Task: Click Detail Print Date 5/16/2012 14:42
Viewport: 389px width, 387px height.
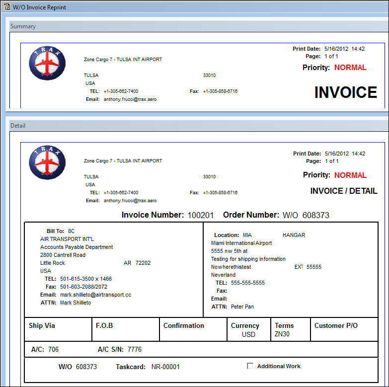Action: pyautogui.click(x=345, y=154)
